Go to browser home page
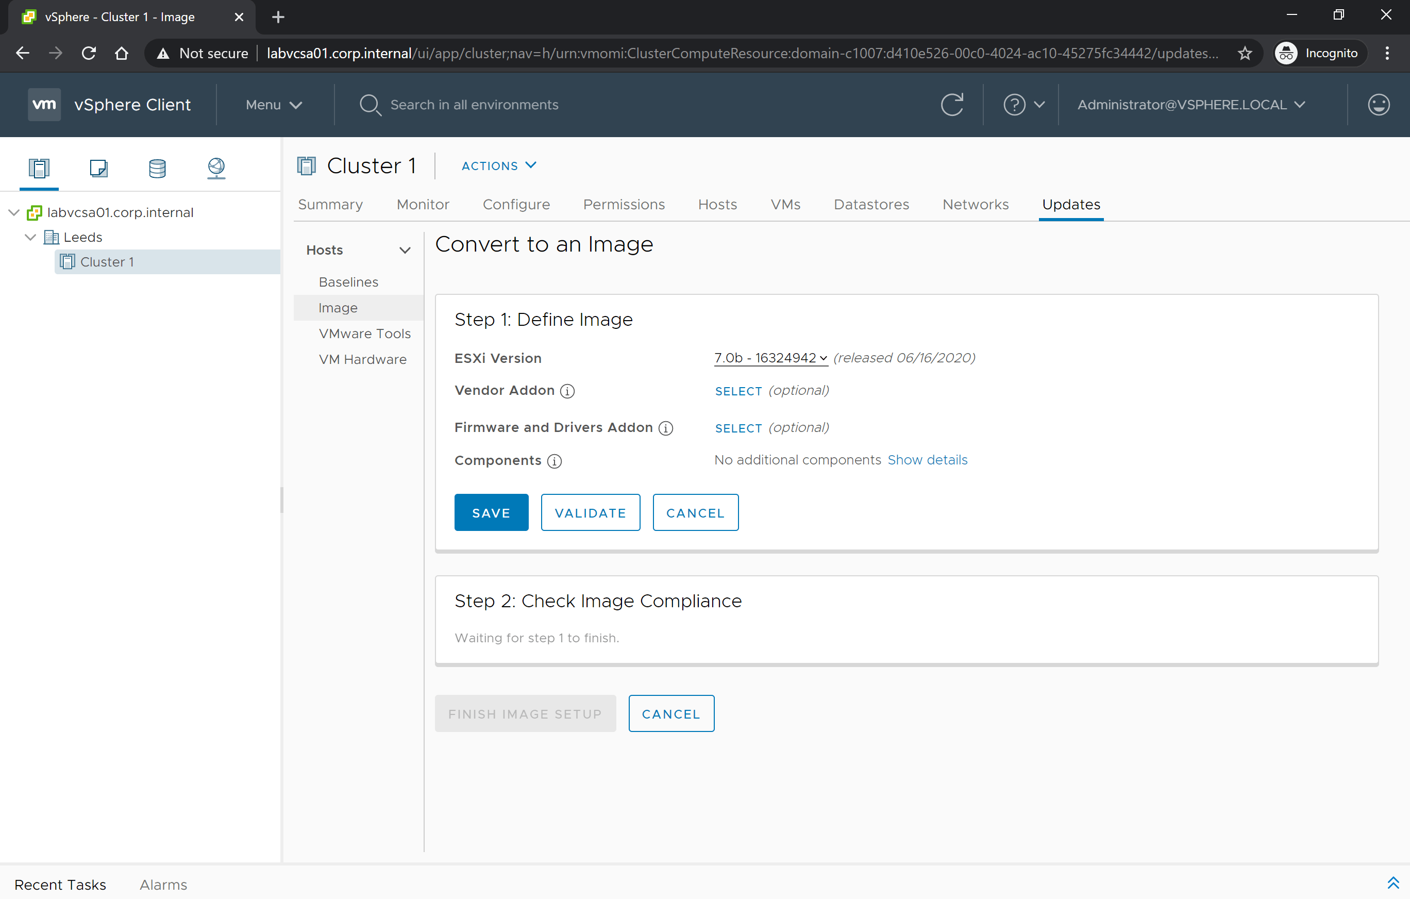The height and width of the screenshot is (899, 1410). (121, 53)
